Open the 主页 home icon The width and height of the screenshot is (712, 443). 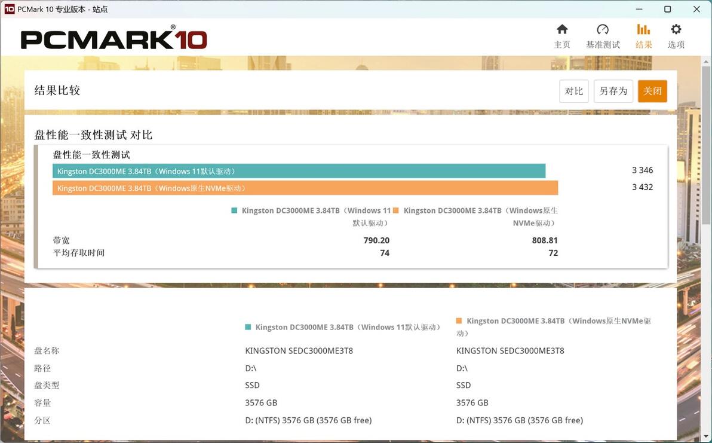pyautogui.click(x=562, y=29)
